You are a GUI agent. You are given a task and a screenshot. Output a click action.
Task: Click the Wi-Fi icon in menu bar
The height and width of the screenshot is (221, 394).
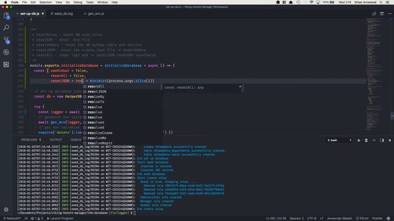[312, 2]
